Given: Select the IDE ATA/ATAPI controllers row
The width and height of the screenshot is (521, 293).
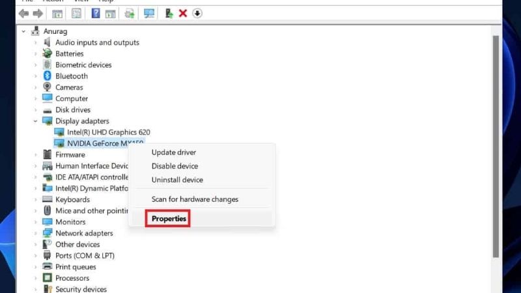Looking at the screenshot, I should tap(92, 177).
